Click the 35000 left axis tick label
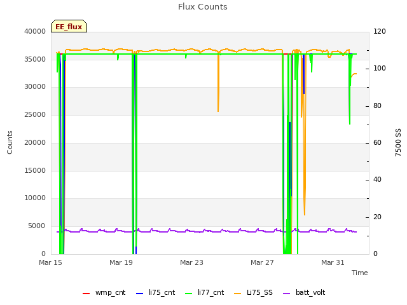This screenshot has height=305, width=407. click(x=35, y=59)
